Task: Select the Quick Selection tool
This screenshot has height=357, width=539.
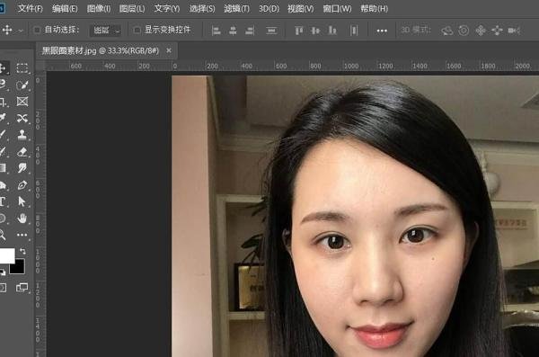Action: (x=22, y=85)
